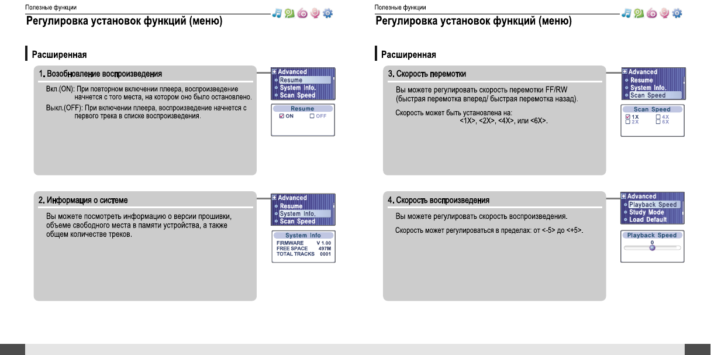Select highlighted Scan Speed in section 3 menu
Image resolution: width=711 pixels, height=355 pixels.
pyautogui.click(x=655, y=95)
